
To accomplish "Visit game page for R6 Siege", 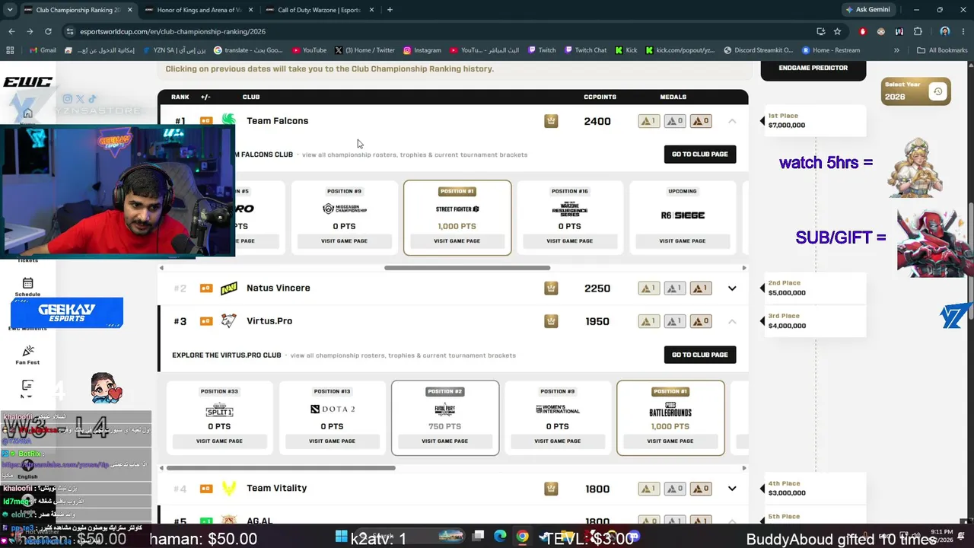I will (682, 241).
